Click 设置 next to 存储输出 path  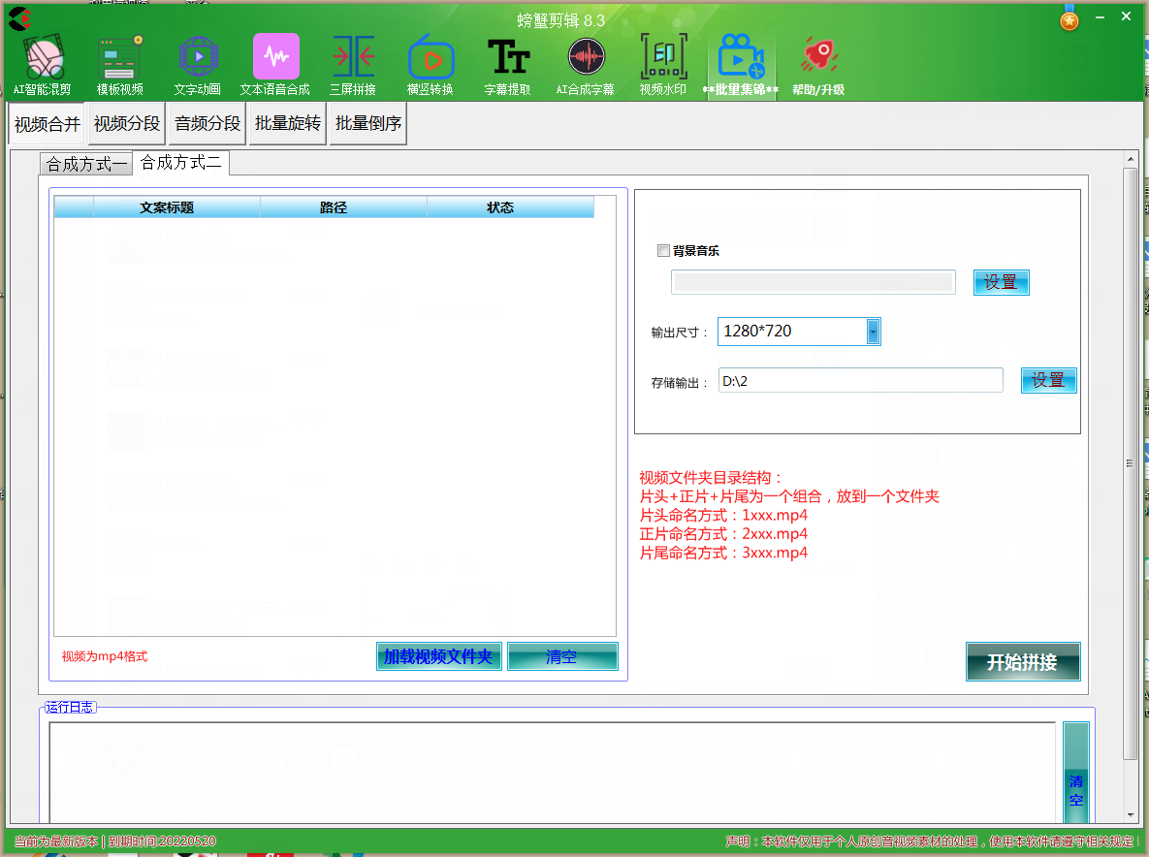pos(1048,380)
